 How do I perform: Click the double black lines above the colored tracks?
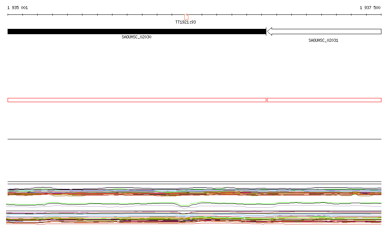(194, 183)
